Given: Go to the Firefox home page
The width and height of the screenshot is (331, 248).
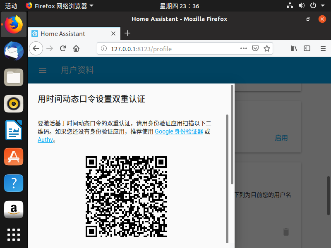Looking at the screenshot, I should pyautogui.click(x=76, y=48).
